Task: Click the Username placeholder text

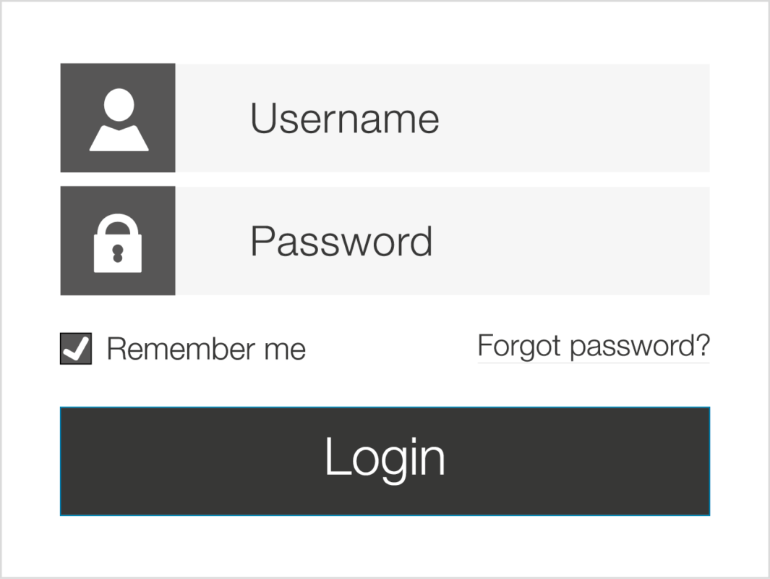Action: (345, 119)
